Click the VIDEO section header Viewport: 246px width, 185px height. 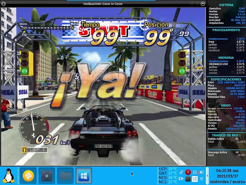[225, 105]
